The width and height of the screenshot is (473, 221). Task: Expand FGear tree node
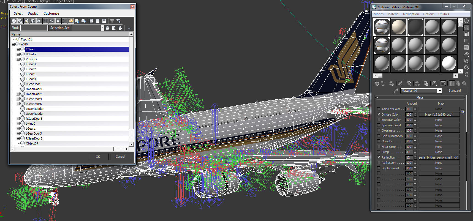coord(18,49)
